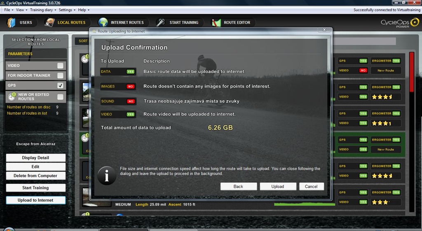Click the green elevation profile bar
Image resolution: width=422 pixels, height=231 pixels.
pyautogui.click(x=305, y=204)
